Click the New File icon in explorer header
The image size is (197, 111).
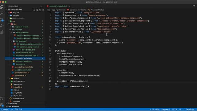[34, 10]
